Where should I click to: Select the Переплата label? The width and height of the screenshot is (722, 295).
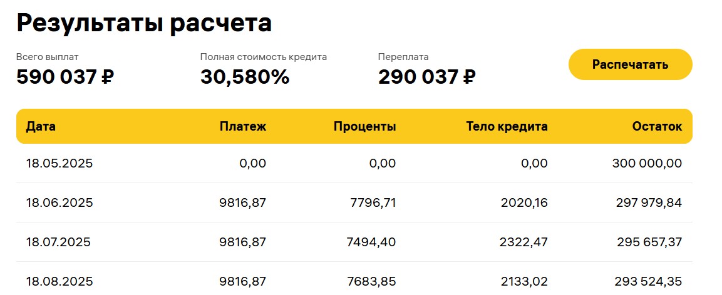click(403, 57)
